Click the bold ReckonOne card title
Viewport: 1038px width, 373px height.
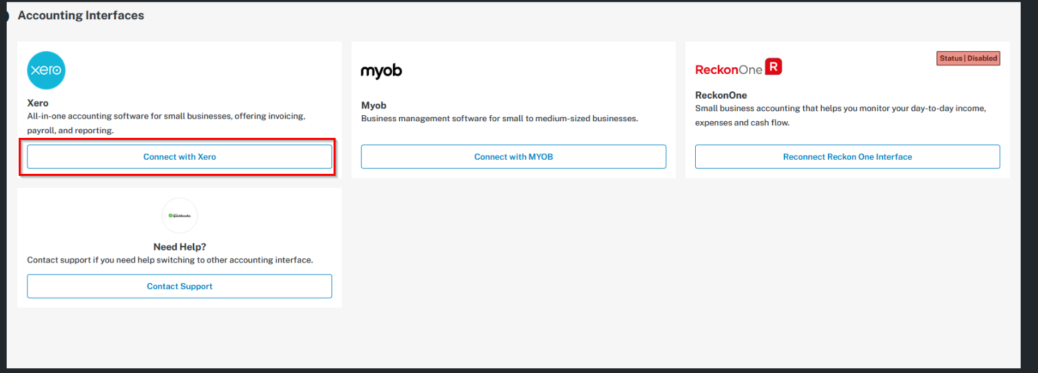click(720, 95)
